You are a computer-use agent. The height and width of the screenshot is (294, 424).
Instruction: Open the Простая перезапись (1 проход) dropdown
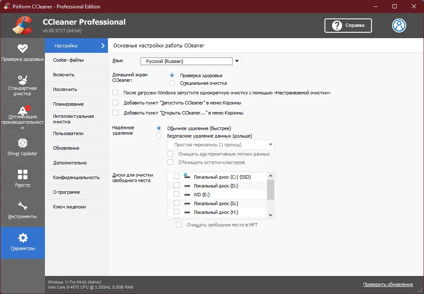point(221,145)
